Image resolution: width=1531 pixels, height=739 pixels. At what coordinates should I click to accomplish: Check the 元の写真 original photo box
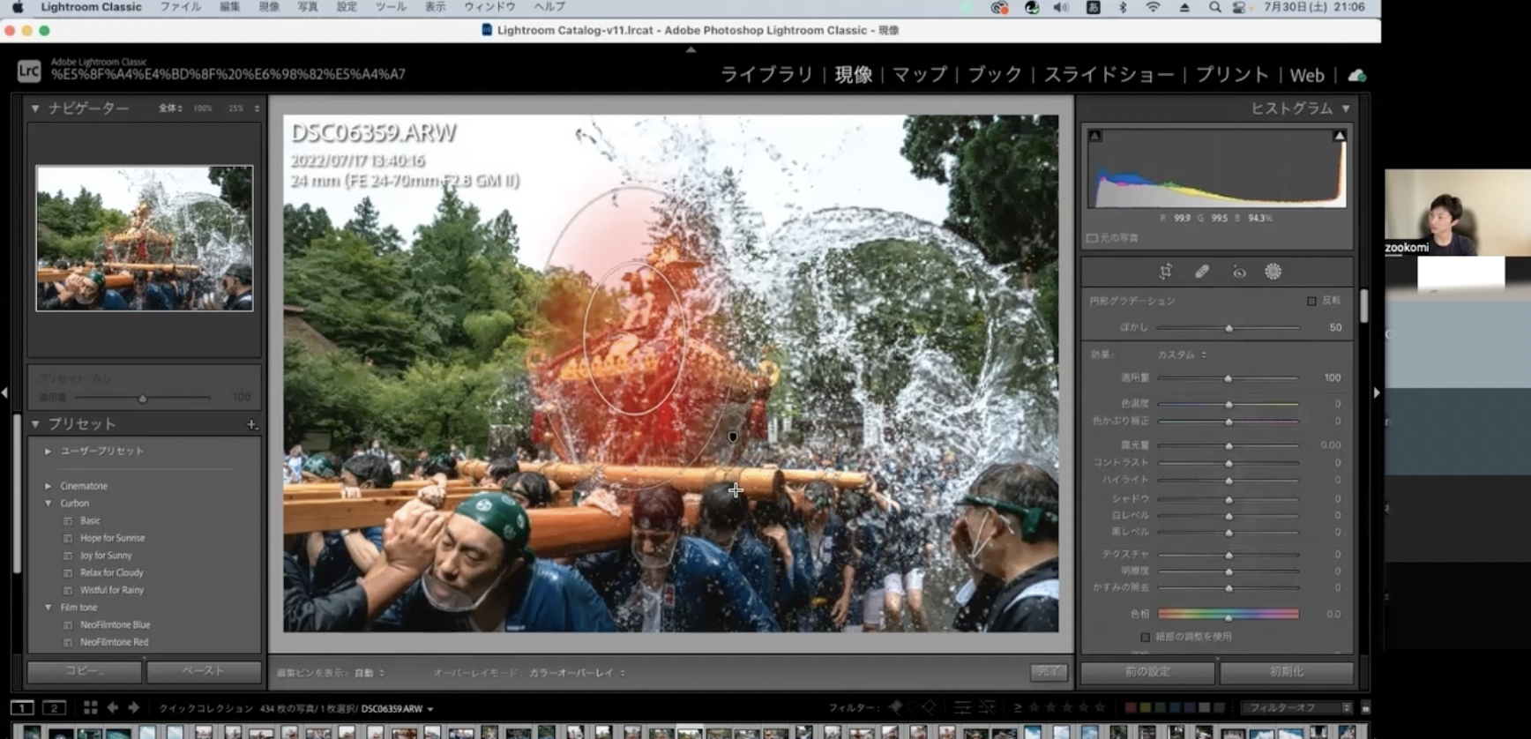[1093, 238]
